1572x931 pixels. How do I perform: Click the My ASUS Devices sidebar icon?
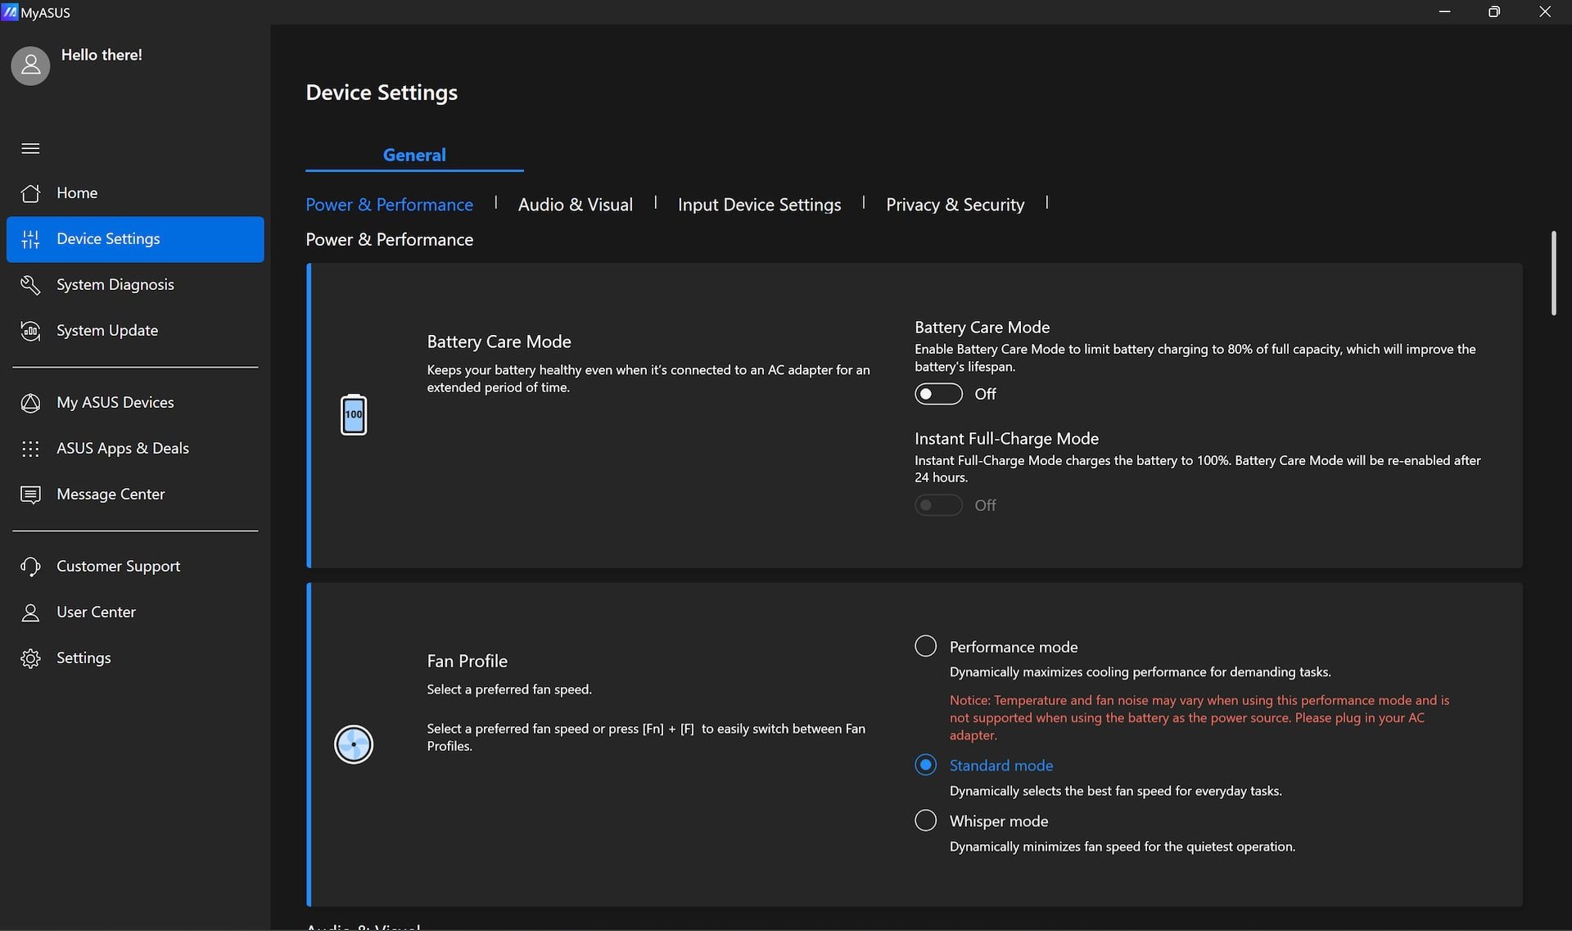click(x=29, y=401)
